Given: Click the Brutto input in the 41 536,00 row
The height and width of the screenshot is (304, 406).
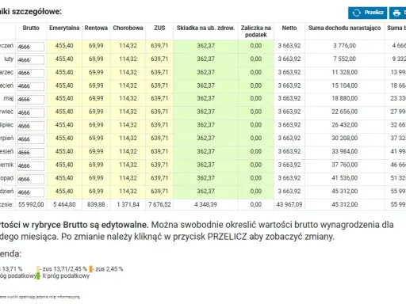Looking at the screenshot, I should click(31, 179).
